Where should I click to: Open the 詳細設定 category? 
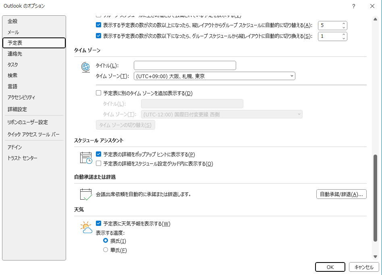[x=34, y=109]
